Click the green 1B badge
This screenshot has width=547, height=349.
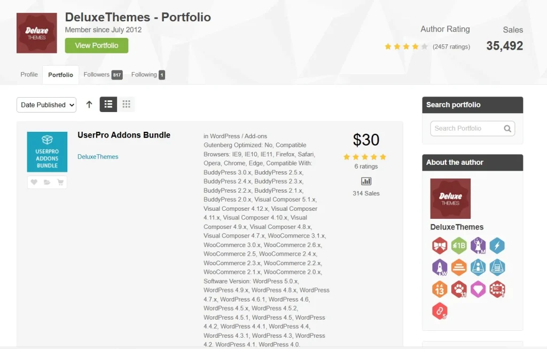click(x=459, y=245)
